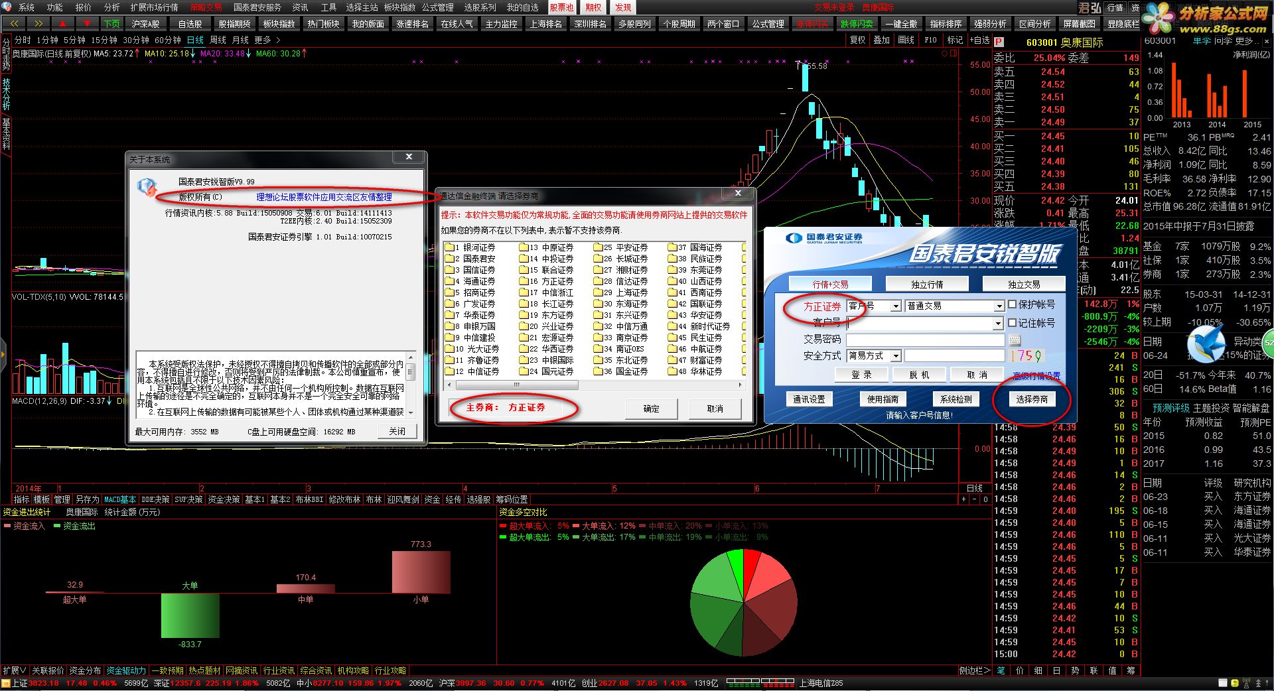
Task: Open the 简易方式 security mode dropdown
Action: (895, 356)
